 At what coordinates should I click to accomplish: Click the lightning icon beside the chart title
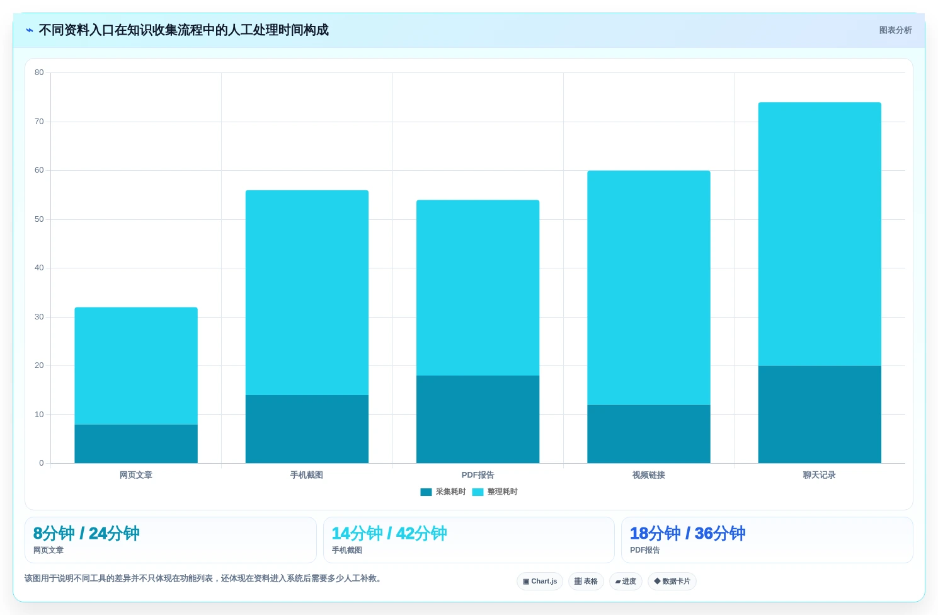pyautogui.click(x=30, y=30)
